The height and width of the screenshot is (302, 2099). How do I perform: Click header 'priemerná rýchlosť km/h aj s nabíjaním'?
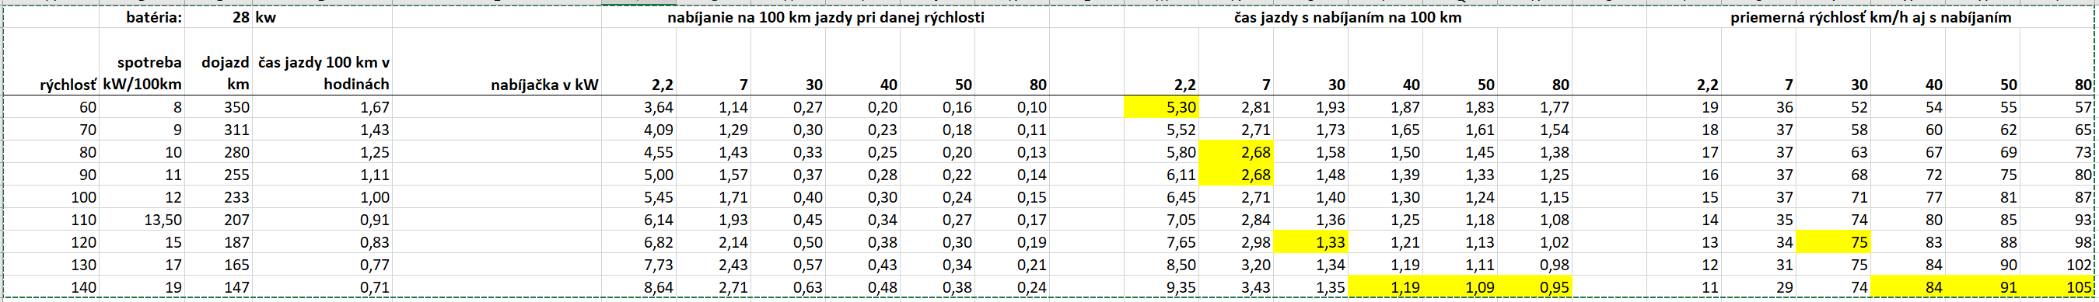1871,17
